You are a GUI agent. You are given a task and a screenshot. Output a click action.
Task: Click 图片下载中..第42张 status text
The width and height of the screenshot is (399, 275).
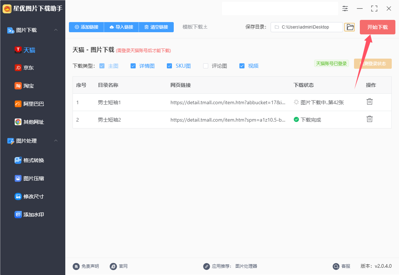(322, 102)
